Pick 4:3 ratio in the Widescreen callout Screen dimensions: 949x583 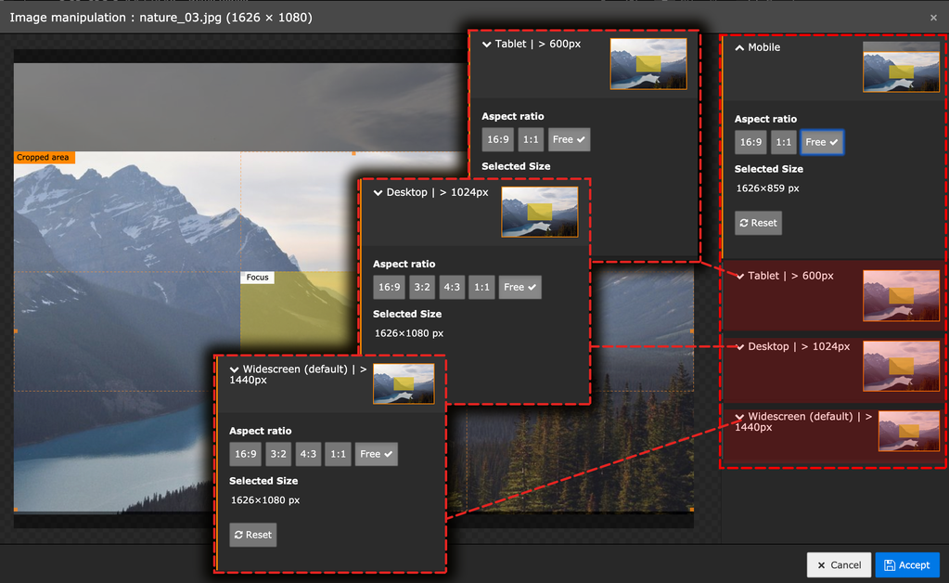(308, 454)
